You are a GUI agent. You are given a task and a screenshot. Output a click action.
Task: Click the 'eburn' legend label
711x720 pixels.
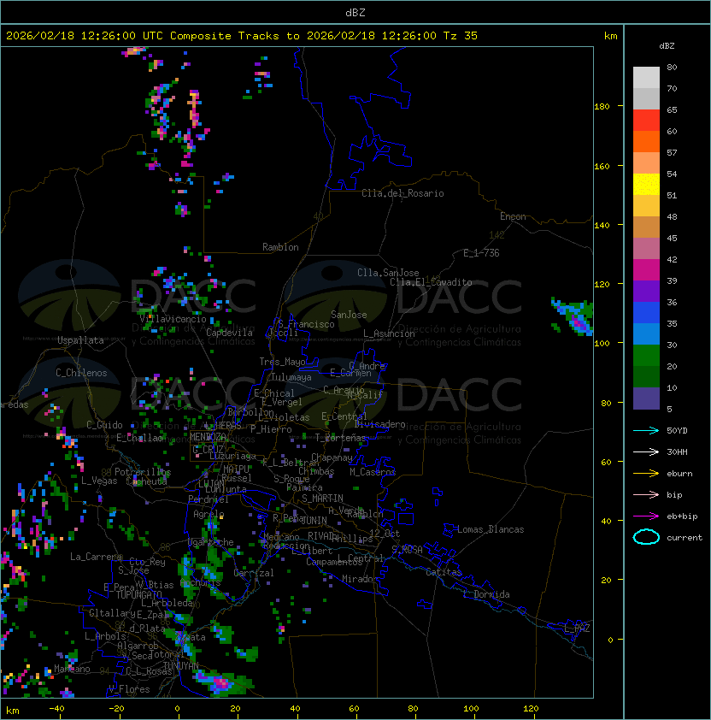pos(679,474)
